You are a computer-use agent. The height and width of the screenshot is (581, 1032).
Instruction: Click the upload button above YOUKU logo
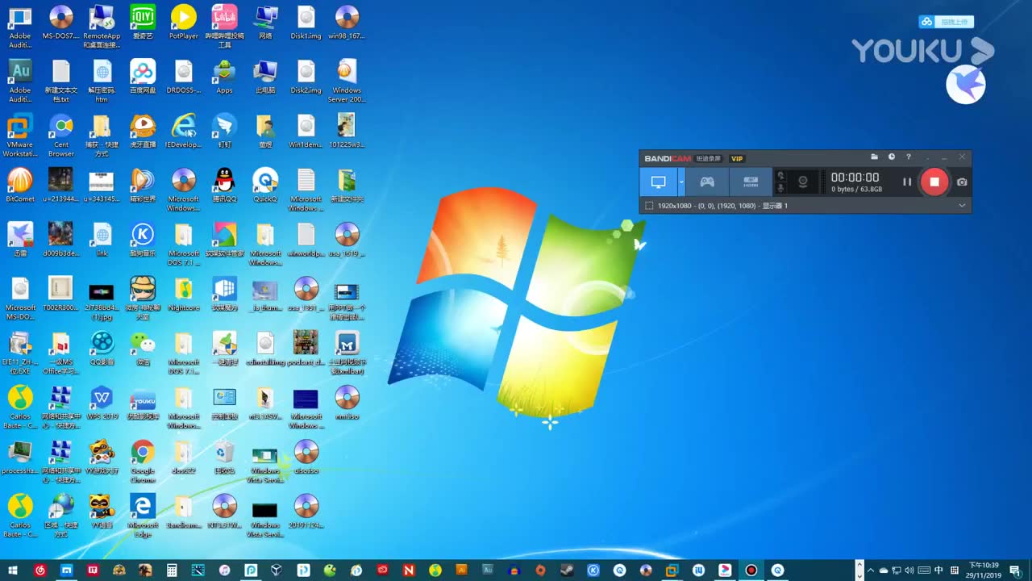[947, 22]
